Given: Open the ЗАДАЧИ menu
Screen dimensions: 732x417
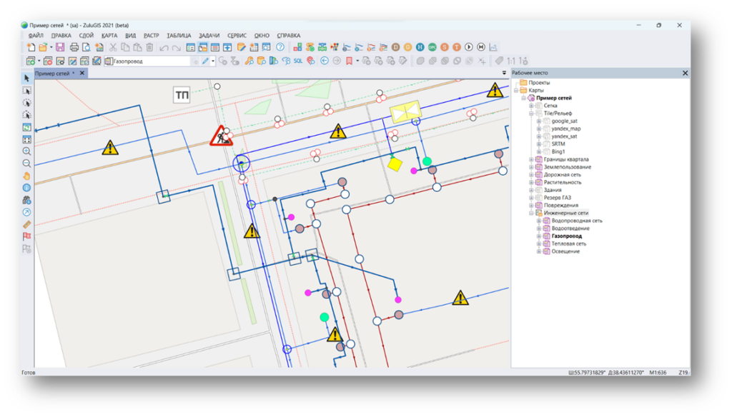Looking at the screenshot, I should click(x=209, y=36).
